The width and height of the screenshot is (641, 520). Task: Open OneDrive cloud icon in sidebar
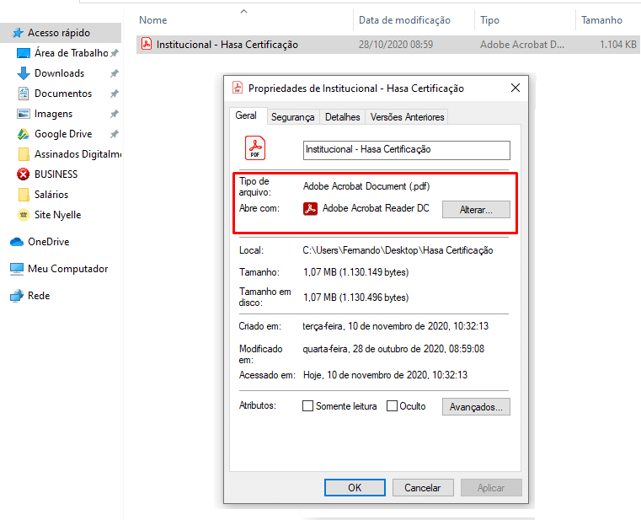[x=17, y=242]
